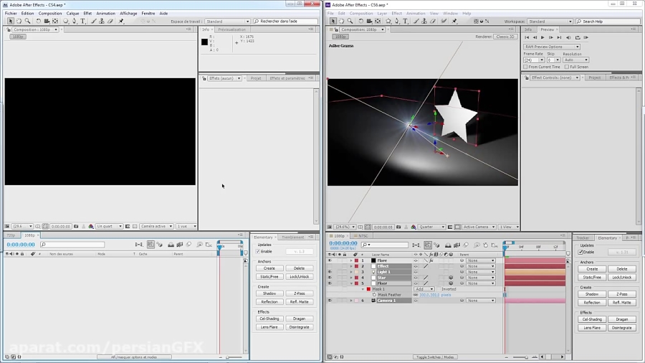Select the Star shape tool in CS6
645x363 pixels.
pyautogui.click(x=388, y=21)
